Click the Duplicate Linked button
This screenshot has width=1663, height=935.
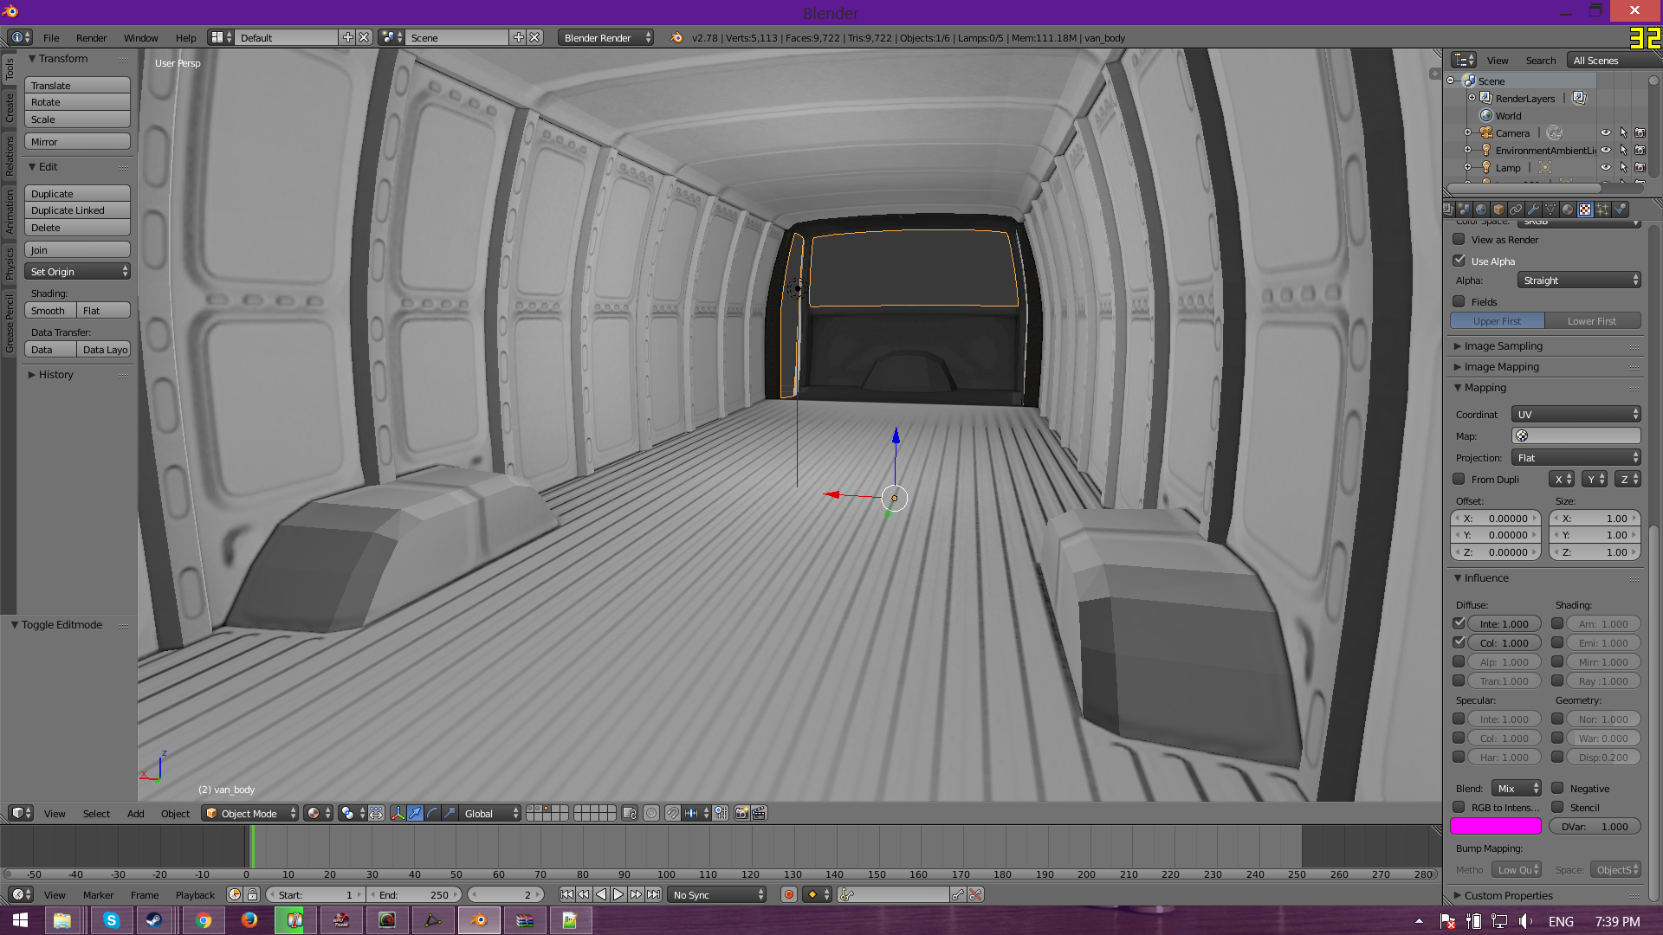pos(77,210)
